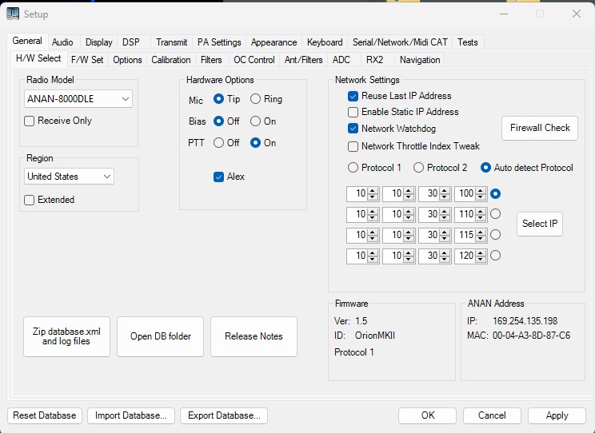Open the Options sub-tab
The width and height of the screenshot is (595, 433).
pos(127,60)
